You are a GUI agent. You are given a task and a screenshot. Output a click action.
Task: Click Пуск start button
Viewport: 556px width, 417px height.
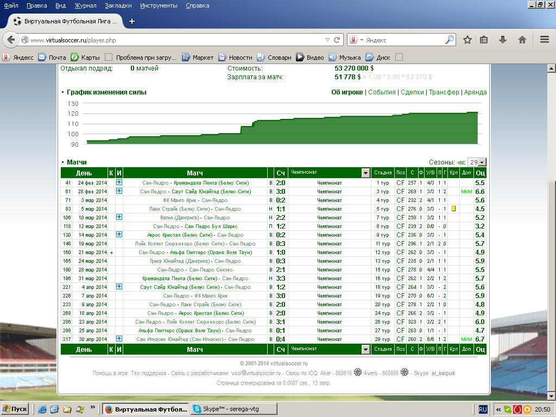click(15, 409)
